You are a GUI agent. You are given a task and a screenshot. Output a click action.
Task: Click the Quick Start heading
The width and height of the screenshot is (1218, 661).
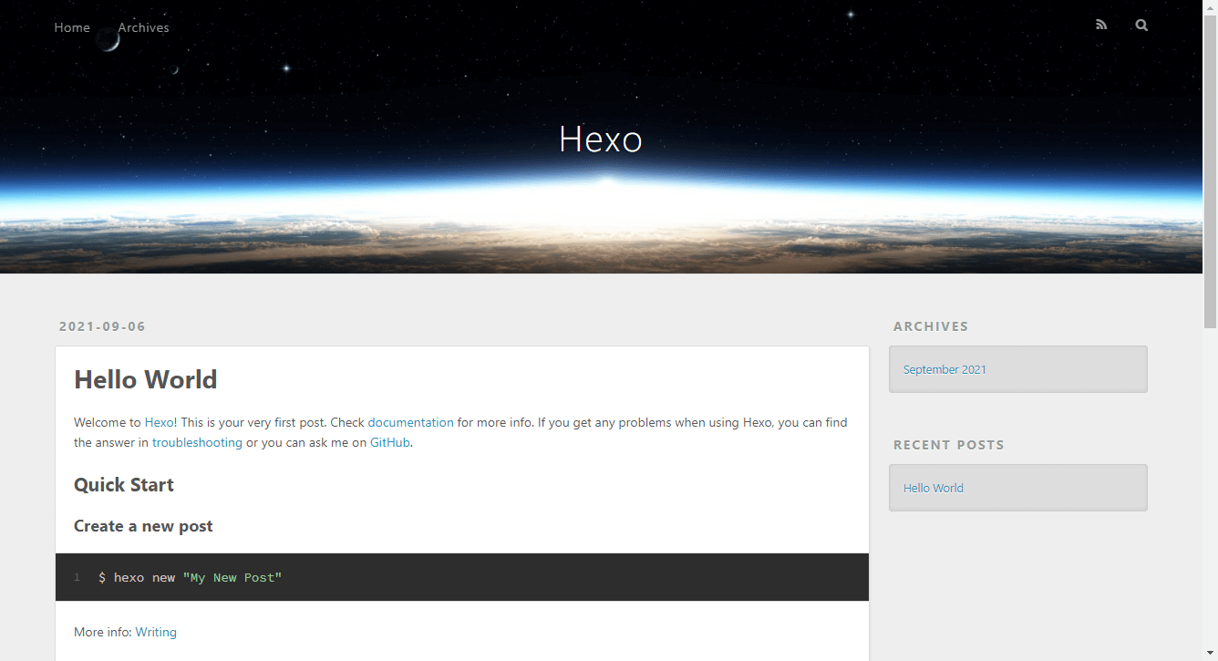click(x=124, y=485)
